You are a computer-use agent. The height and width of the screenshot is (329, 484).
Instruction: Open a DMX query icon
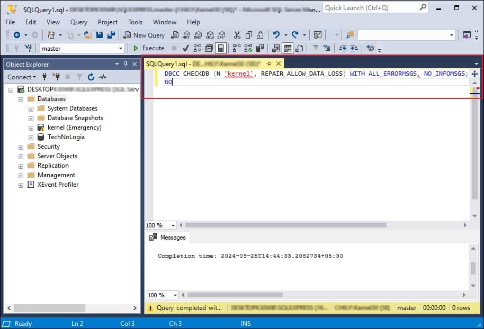[198, 35]
